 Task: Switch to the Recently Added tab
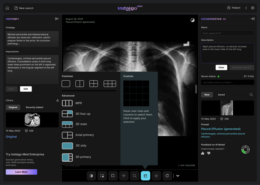point(35,107)
